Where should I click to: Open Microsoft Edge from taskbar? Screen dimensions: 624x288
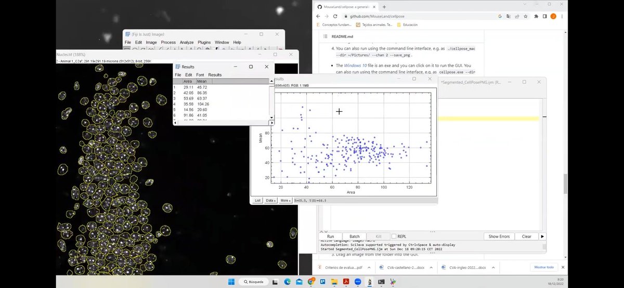pyautogui.click(x=287, y=282)
